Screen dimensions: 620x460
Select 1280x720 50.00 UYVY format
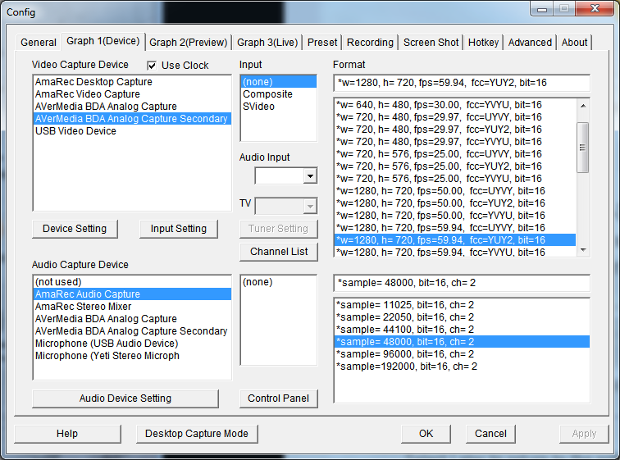pyautogui.click(x=455, y=191)
